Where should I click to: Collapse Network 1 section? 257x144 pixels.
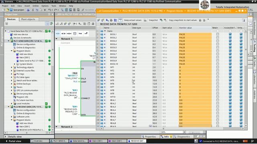point(57,39)
